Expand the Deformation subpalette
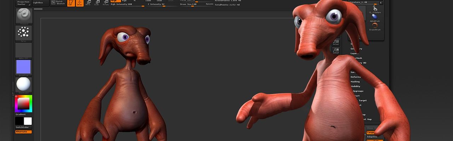The image size is (453, 141). (x=356, y=77)
